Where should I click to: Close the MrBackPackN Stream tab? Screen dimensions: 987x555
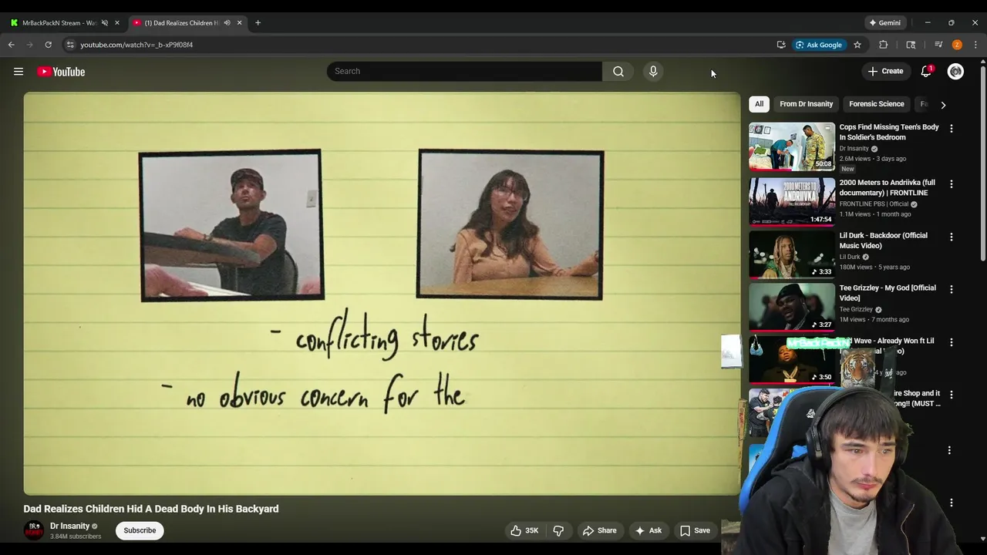pos(117,22)
